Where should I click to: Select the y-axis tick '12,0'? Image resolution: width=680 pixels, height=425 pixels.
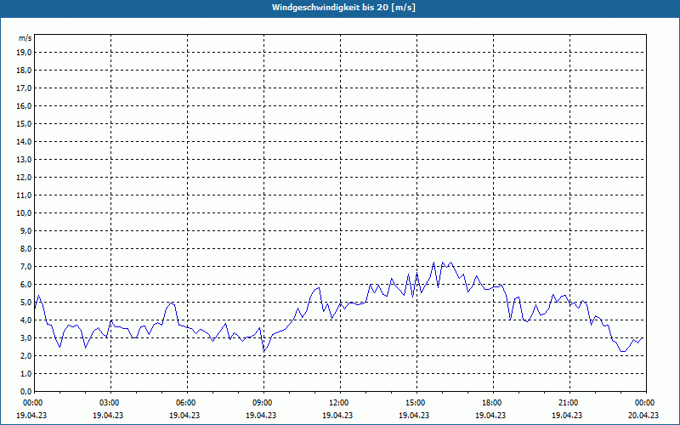pos(24,177)
